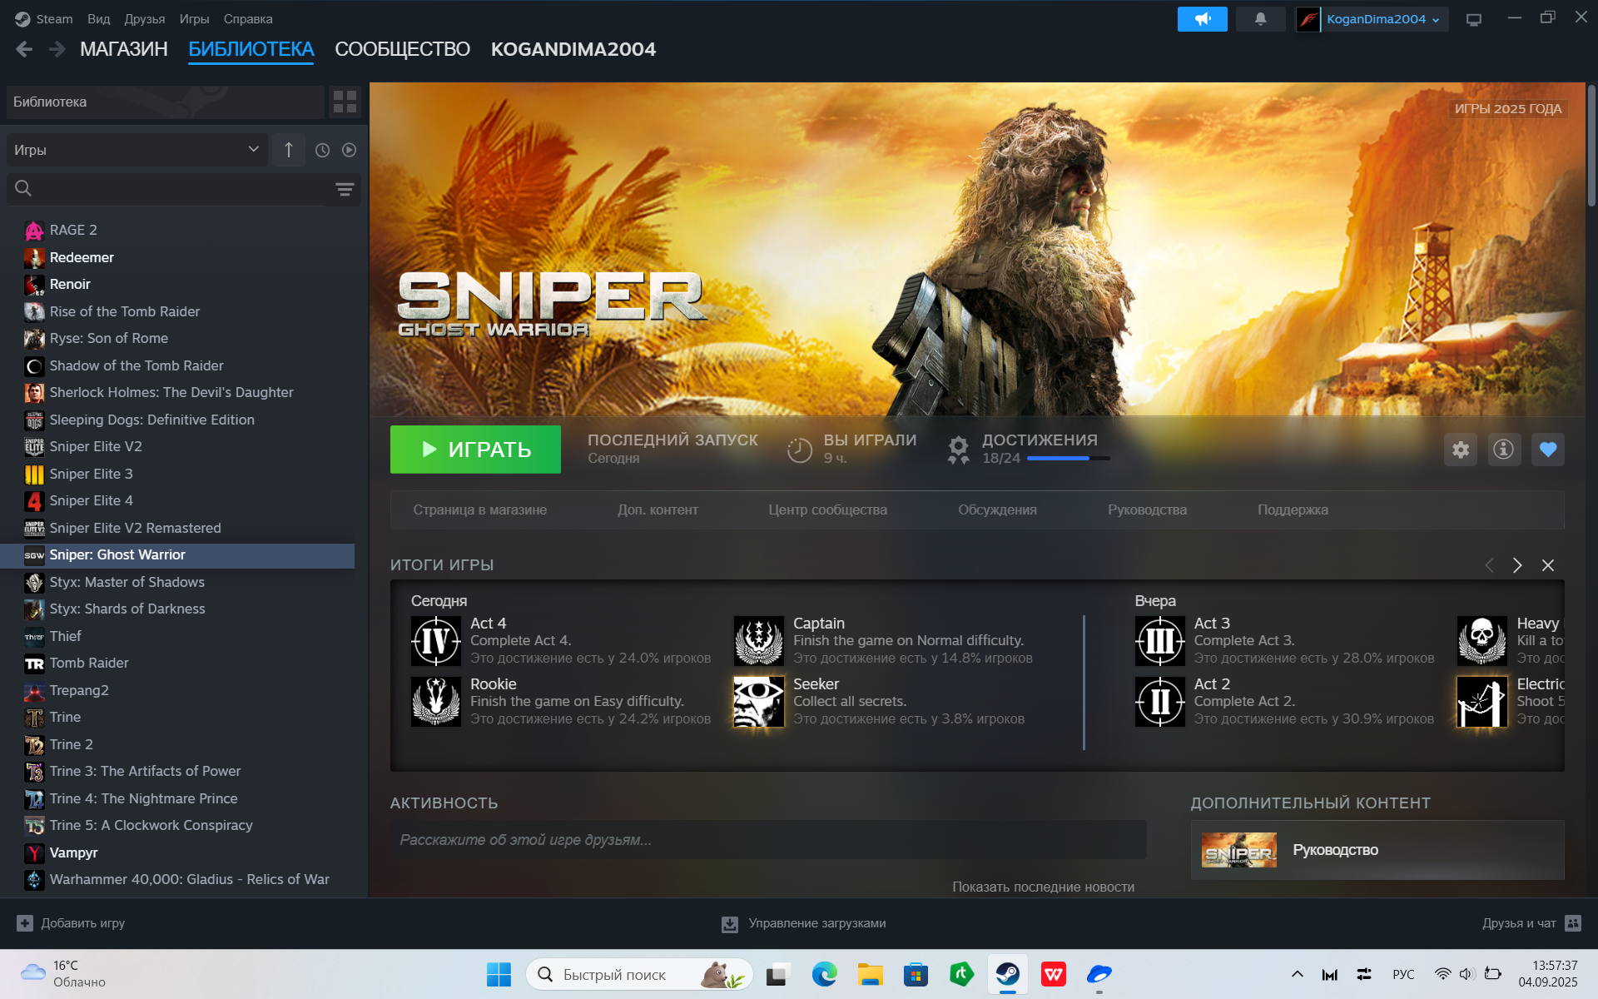Go forward with the right arrow
This screenshot has height=999, width=1598.
[x=57, y=49]
